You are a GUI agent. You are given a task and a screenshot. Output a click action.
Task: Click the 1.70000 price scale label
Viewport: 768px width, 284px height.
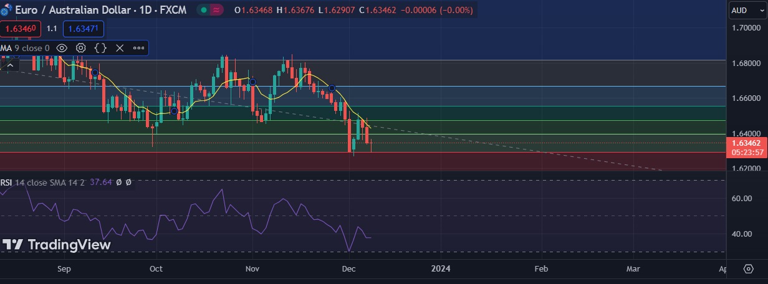click(746, 29)
